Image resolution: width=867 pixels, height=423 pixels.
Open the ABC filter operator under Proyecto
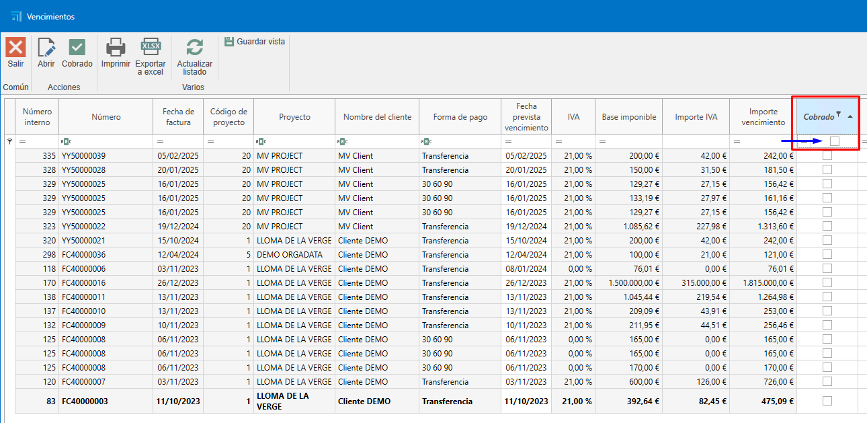[261, 141]
